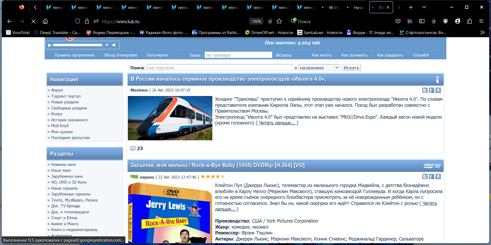
Task: Open the 'названиях' search scope dropdown
Action: (319, 68)
